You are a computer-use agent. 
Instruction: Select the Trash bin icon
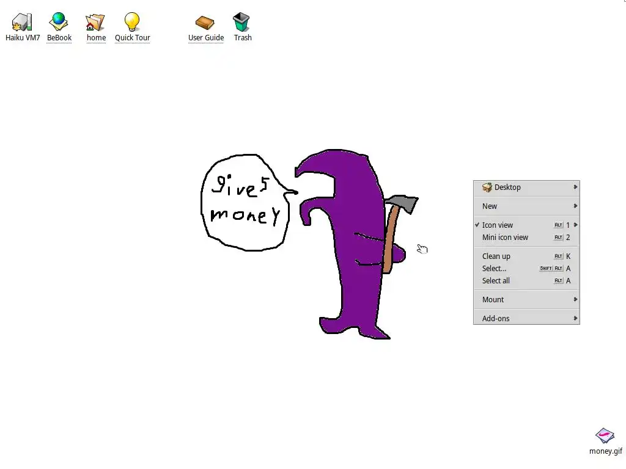(241, 22)
